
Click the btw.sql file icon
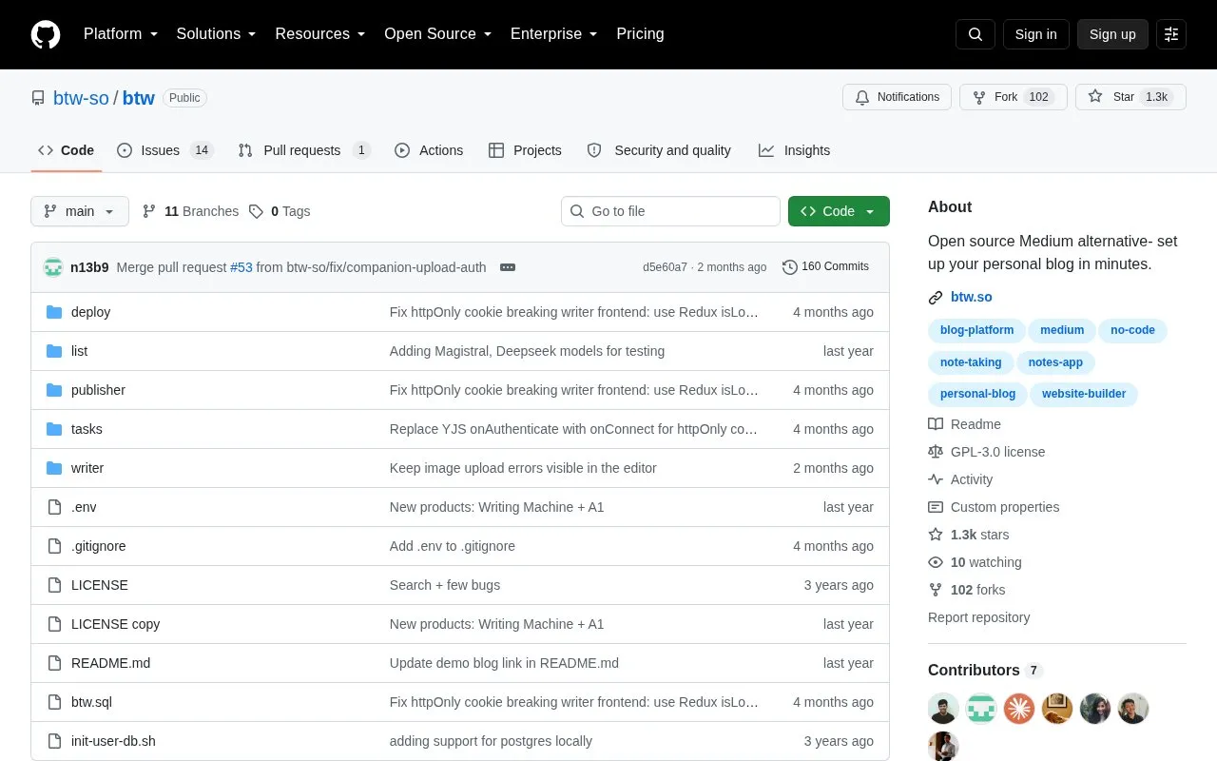tap(54, 702)
